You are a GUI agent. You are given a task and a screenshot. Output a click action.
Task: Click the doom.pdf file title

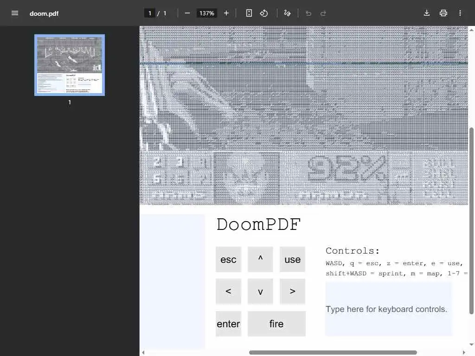click(44, 13)
